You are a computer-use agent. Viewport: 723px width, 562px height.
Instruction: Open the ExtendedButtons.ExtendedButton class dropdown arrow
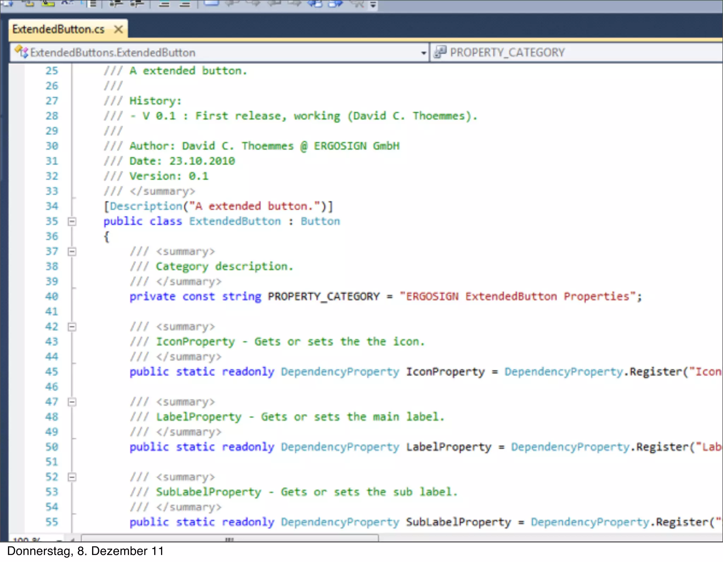coord(423,53)
